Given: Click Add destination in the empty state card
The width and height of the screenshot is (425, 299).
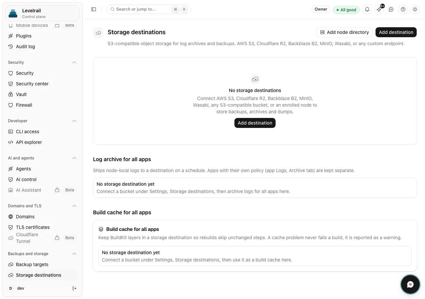Looking at the screenshot, I should 255,123.
